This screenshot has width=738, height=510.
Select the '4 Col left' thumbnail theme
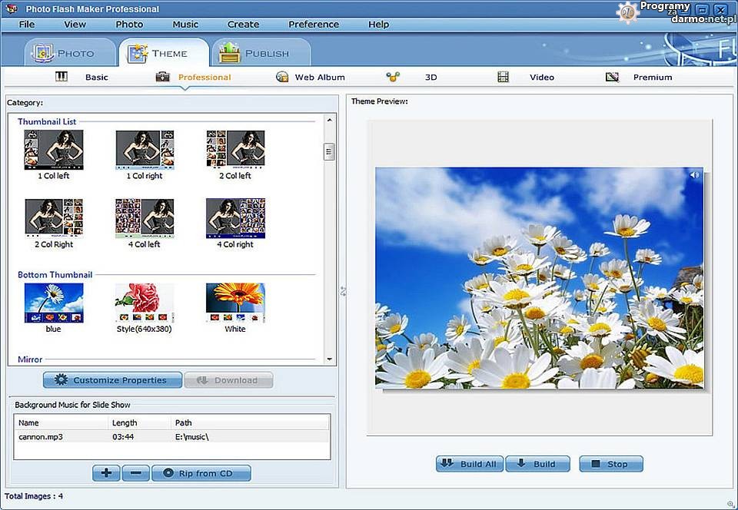pyautogui.click(x=145, y=218)
